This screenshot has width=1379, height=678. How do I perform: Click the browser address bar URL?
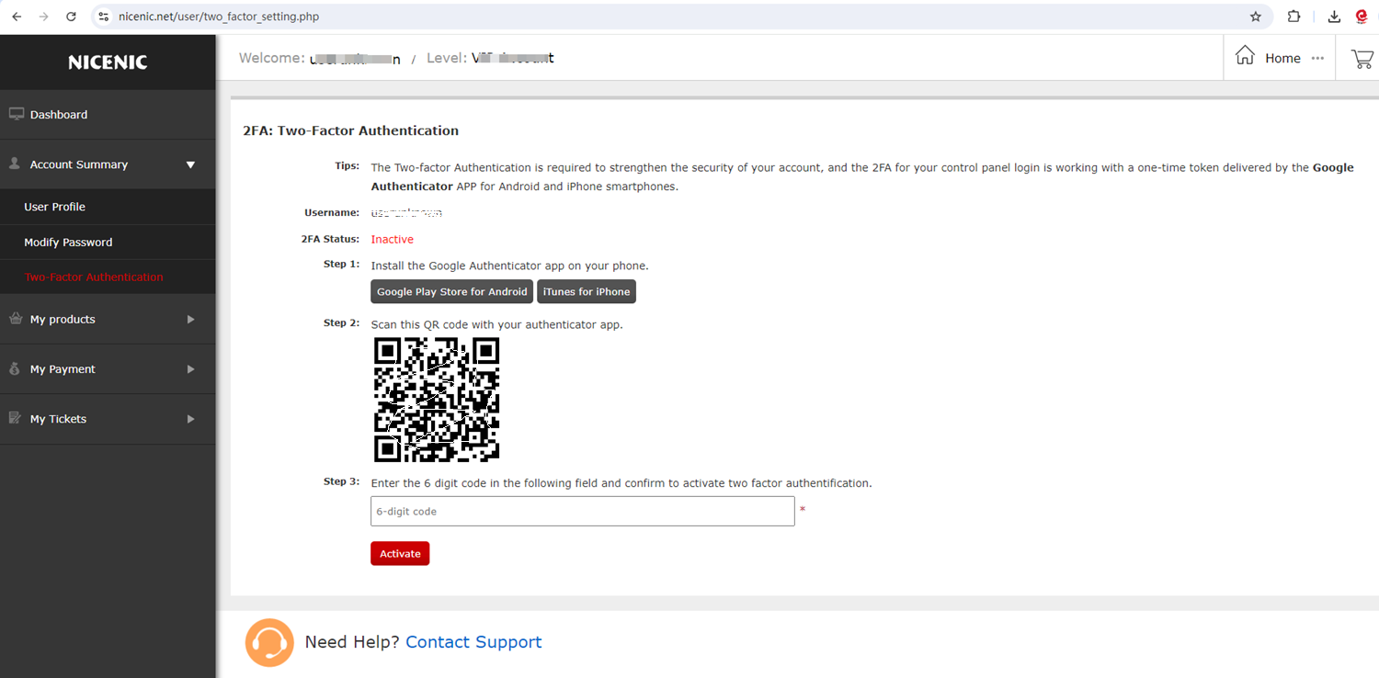219,17
